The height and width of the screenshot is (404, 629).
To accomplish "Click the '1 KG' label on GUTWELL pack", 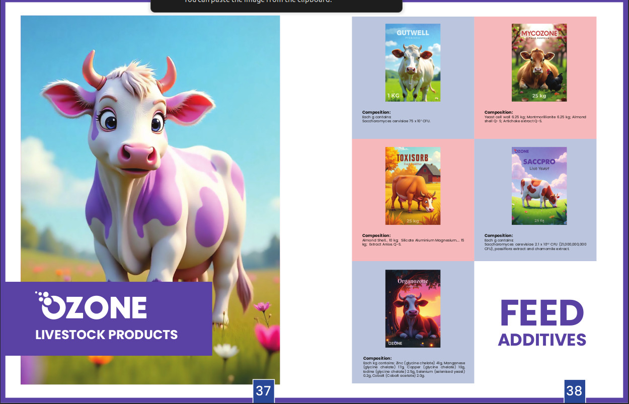I will tap(395, 95).
